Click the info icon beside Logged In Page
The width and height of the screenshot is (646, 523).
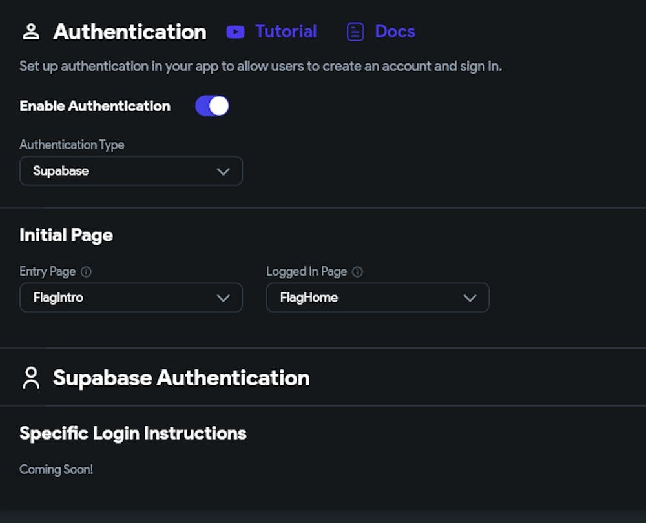pos(358,272)
